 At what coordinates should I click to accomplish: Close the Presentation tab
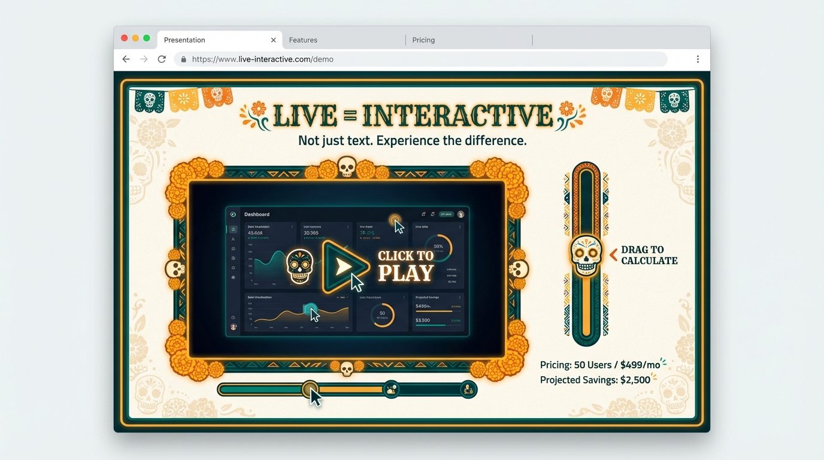pyautogui.click(x=273, y=40)
